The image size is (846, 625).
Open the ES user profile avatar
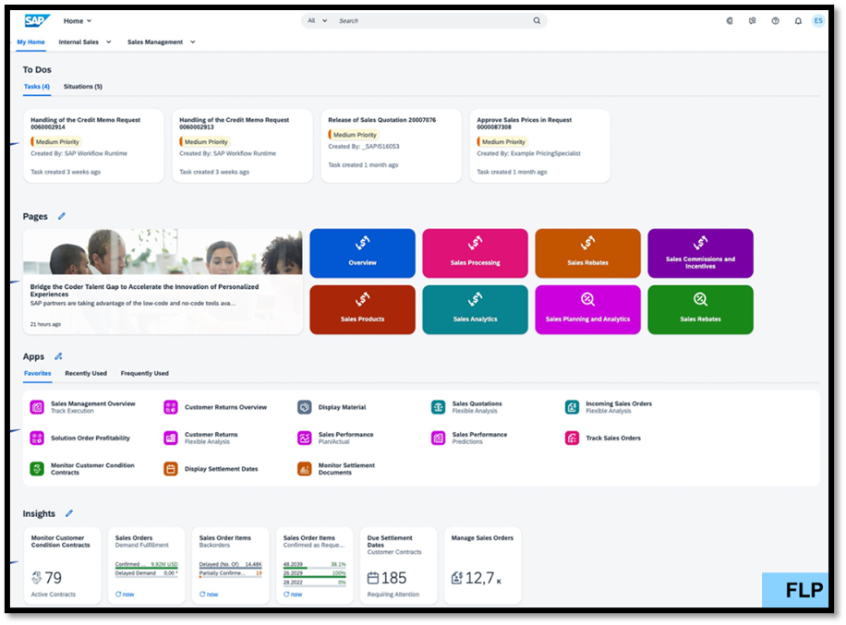point(818,20)
